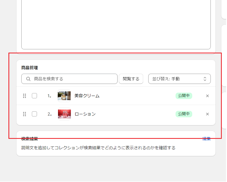227x182 pixels.
Task: Click the 公開中 badge on ローション row
Action: point(184,114)
